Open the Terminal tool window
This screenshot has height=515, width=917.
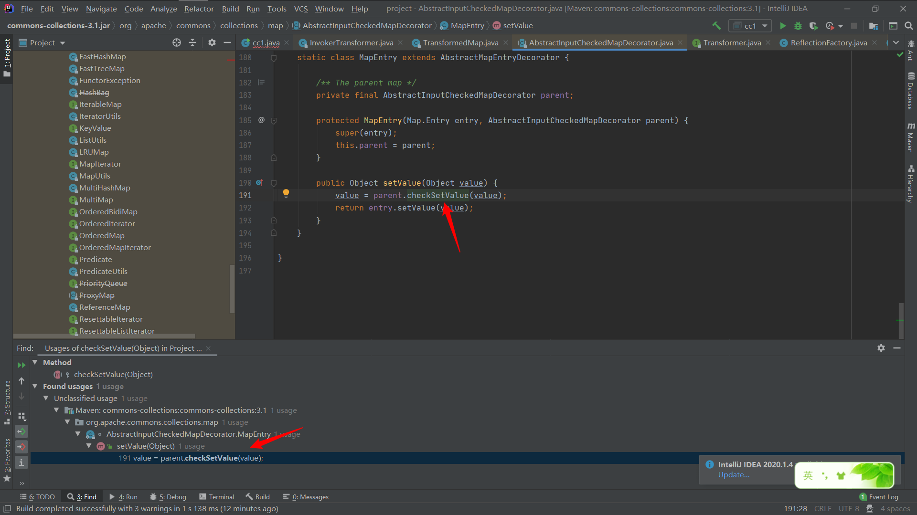tap(216, 497)
